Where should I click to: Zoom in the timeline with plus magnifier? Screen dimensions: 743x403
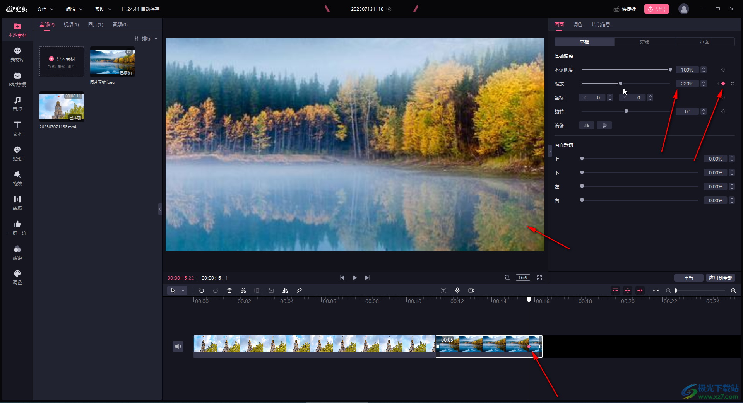pyautogui.click(x=733, y=290)
